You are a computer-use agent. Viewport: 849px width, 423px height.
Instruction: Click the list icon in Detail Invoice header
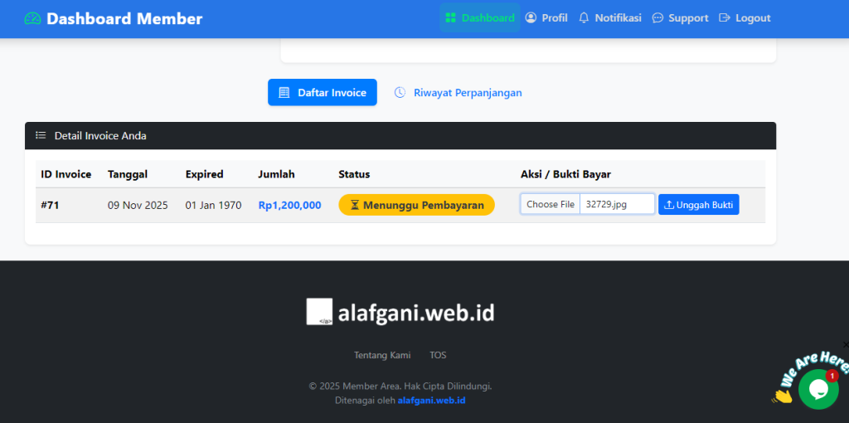coord(41,135)
